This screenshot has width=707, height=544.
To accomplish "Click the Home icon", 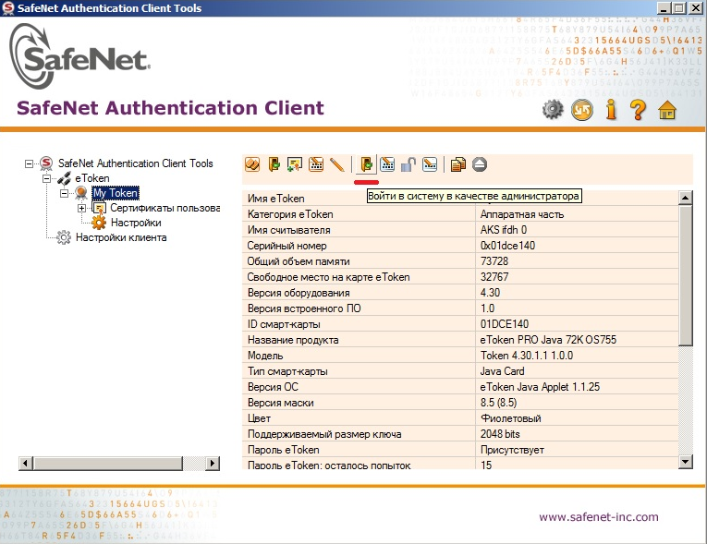I will tap(667, 110).
